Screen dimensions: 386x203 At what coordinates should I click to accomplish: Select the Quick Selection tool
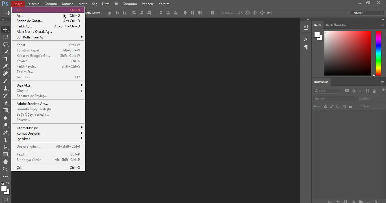(5, 51)
